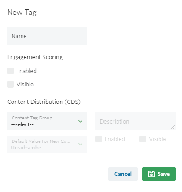The width and height of the screenshot is (182, 192).
Task: Focus the Name input field
Action: tap(47, 36)
